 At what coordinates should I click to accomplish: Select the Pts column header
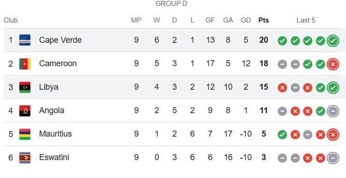pyautogui.click(x=264, y=20)
